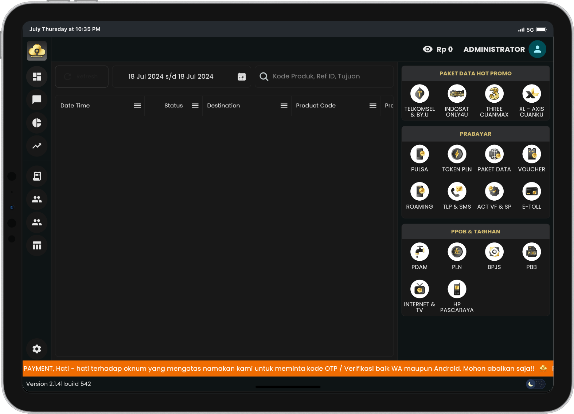Open the Date Time column menu
574x414 pixels.
[x=137, y=106]
